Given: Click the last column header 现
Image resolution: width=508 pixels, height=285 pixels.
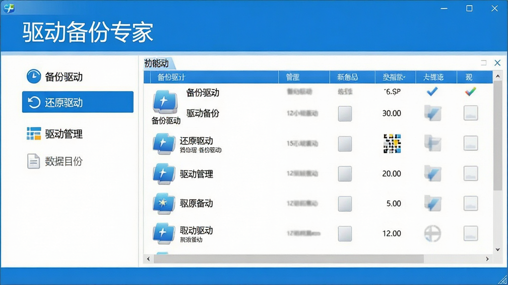Looking at the screenshot, I should (475, 77).
